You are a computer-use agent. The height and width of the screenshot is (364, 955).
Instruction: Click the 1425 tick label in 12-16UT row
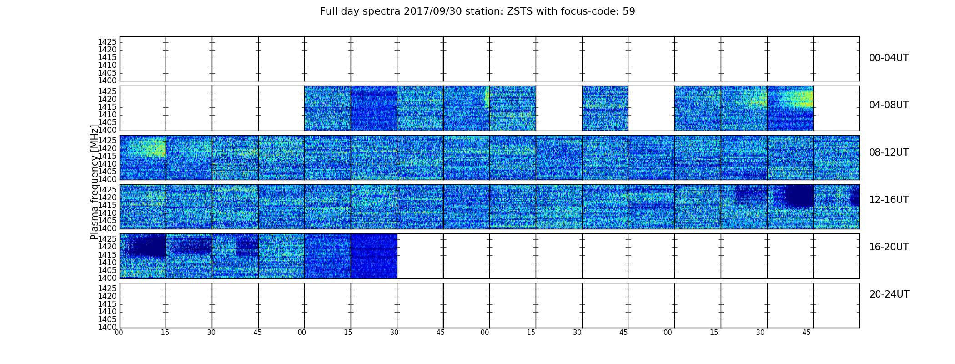[107, 190]
